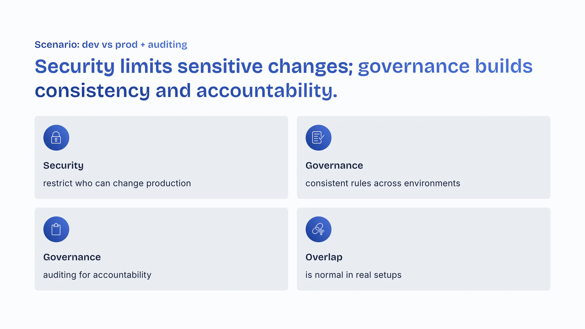Select the Governance title above auditing text
This screenshot has width=585, height=329.
coord(72,257)
